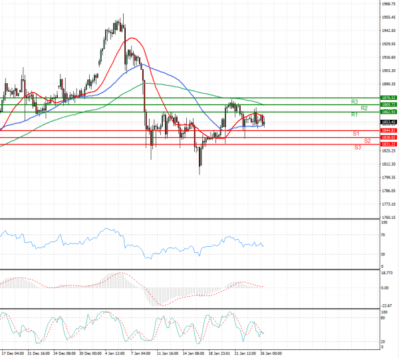
Task: Click the R1 resistance label
Action: pyautogui.click(x=354, y=114)
